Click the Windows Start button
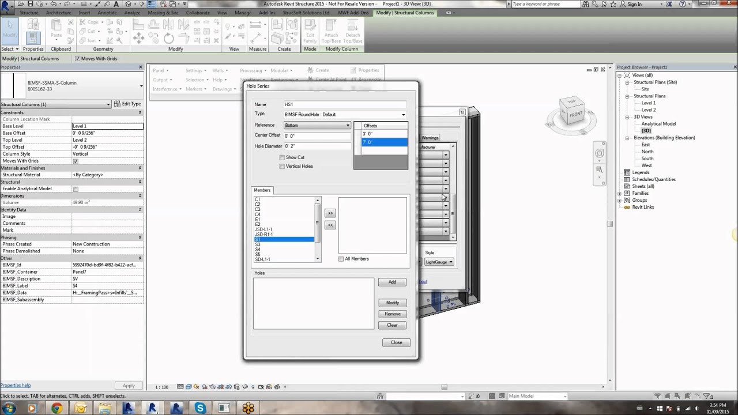The width and height of the screenshot is (738, 415). tap(10, 408)
